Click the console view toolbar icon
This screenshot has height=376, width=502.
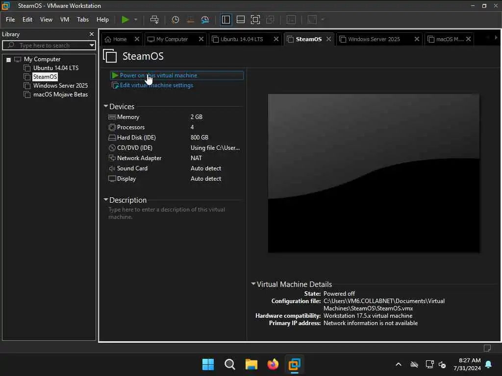coord(291,20)
